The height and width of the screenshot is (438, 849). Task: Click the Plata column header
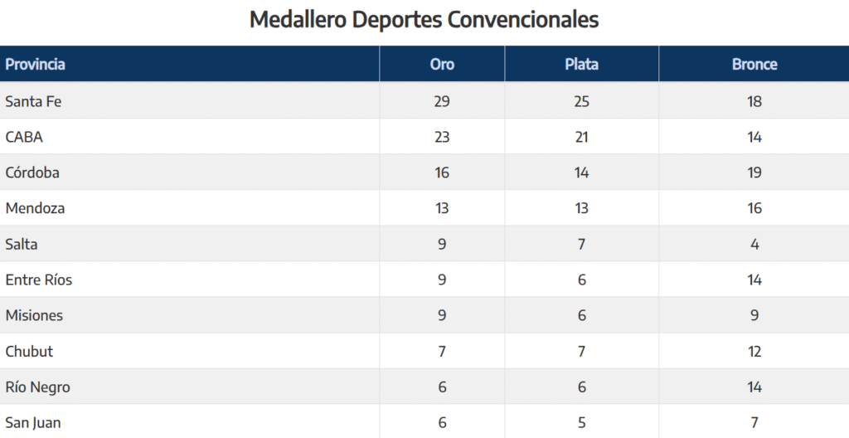click(581, 65)
